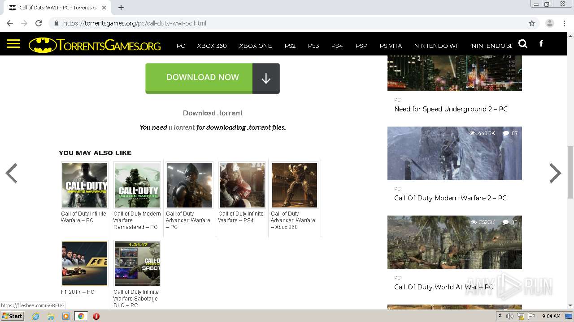Viewport: 574px width, 322px height.
Task: Click the Download .torrent link
Action: (x=213, y=113)
